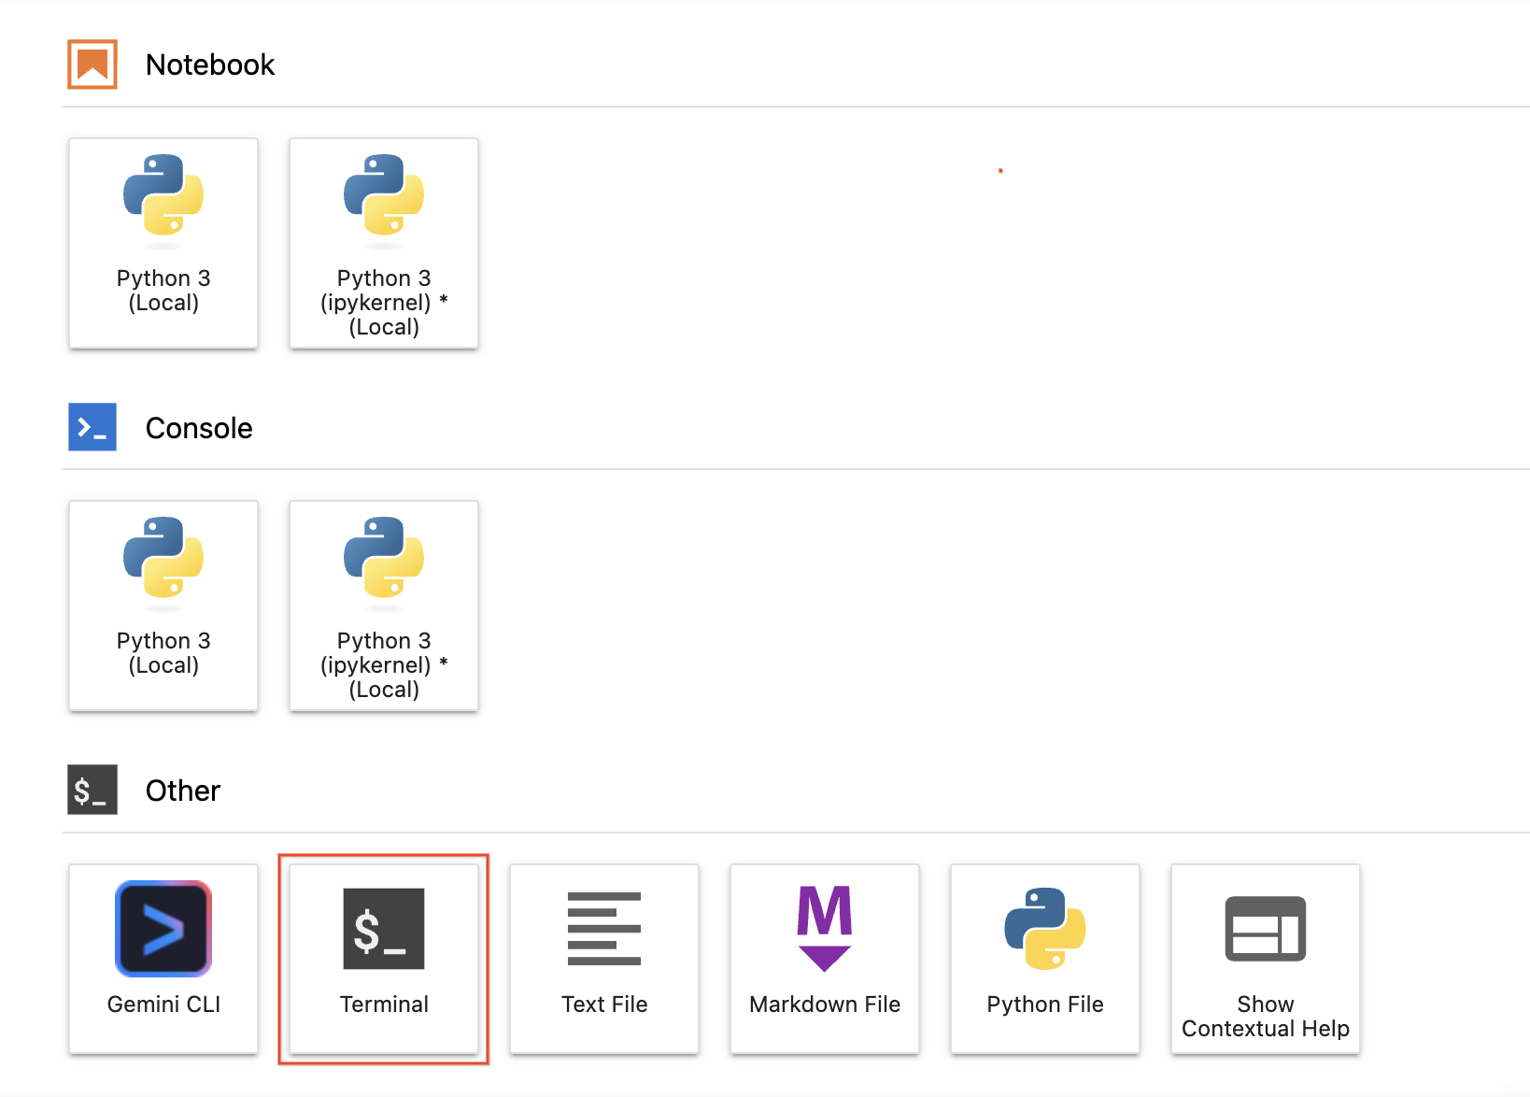Click the blue Console section icon
The image size is (1530, 1097).
point(92,427)
